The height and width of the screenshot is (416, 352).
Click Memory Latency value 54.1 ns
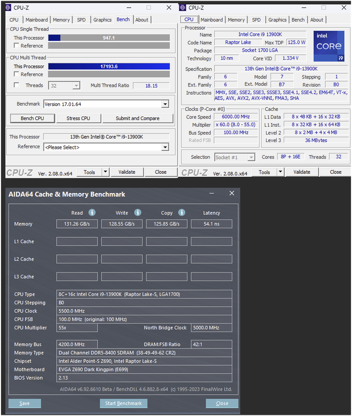tap(212, 224)
